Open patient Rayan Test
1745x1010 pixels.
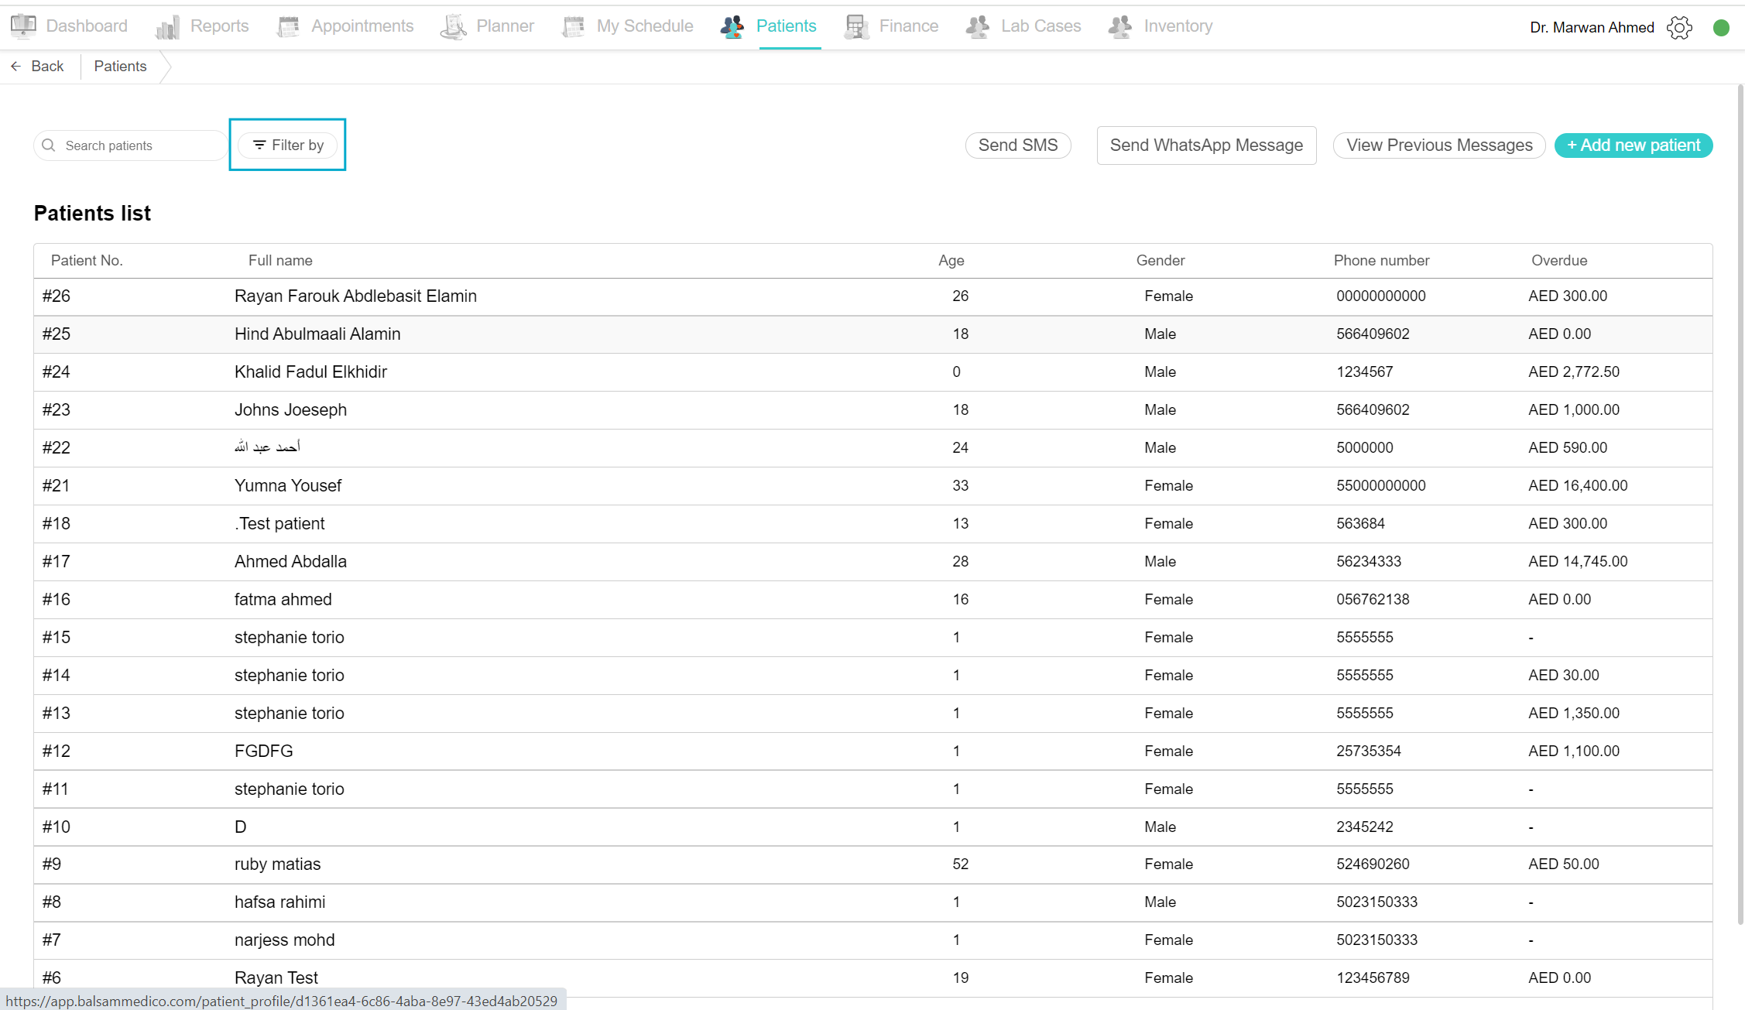click(276, 978)
